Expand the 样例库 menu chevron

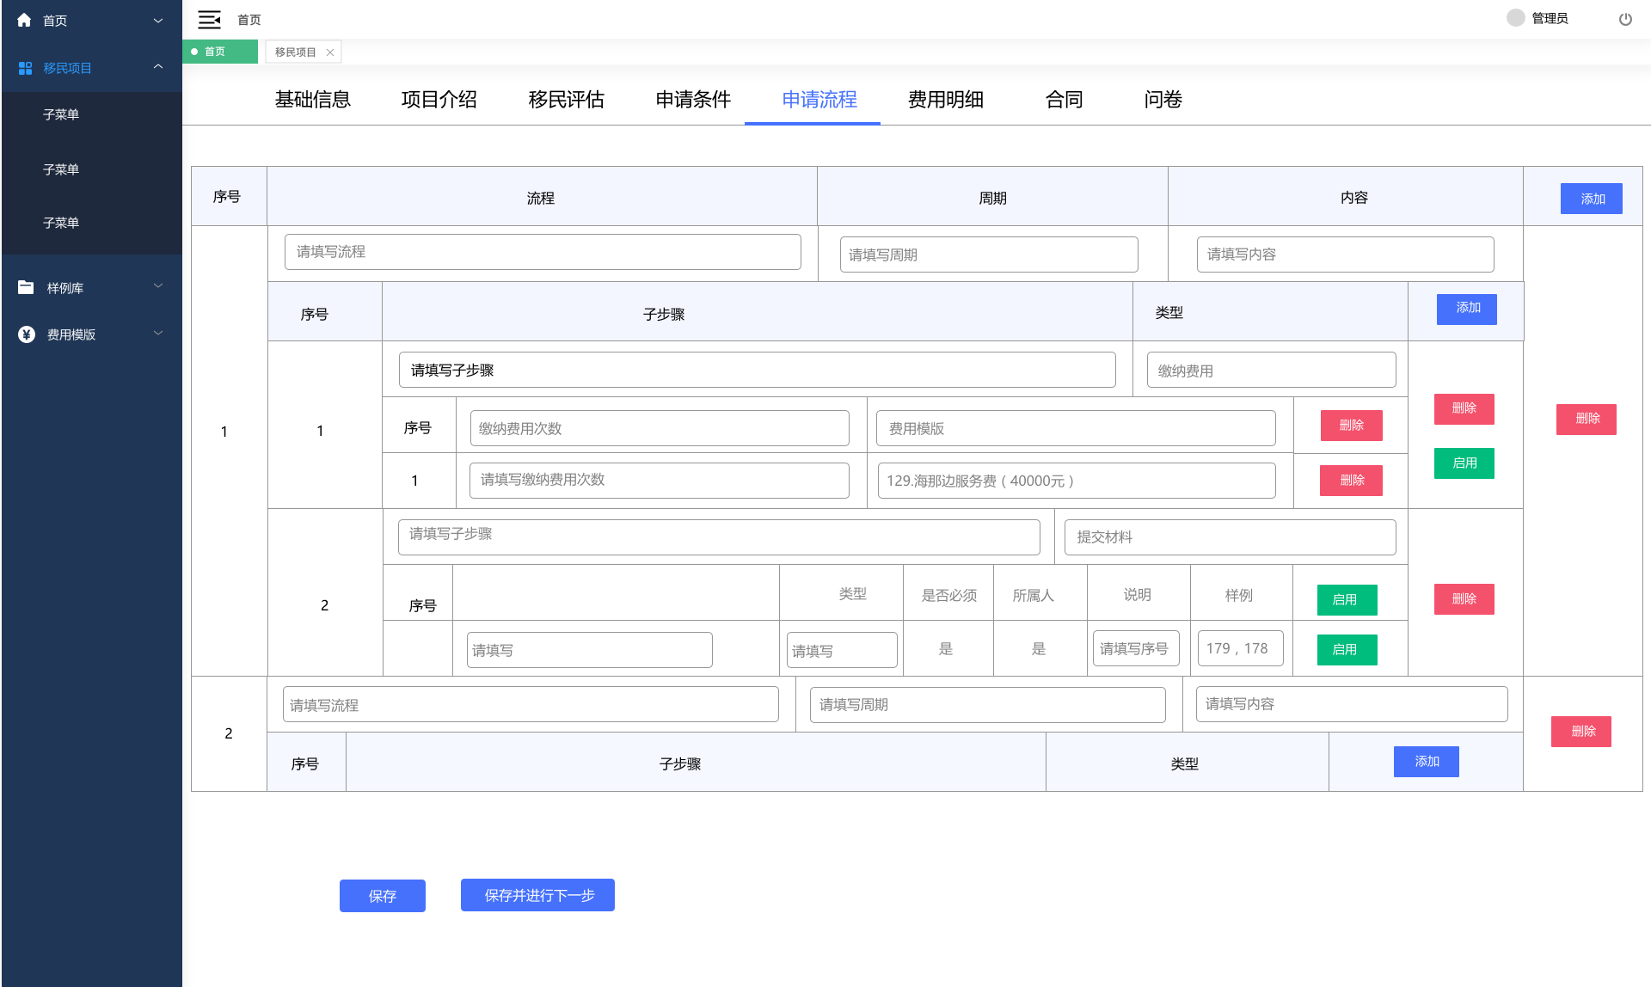point(158,286)
